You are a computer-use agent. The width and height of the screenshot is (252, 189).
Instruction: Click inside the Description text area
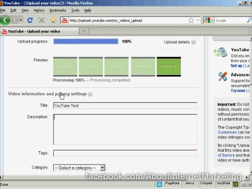125,129
